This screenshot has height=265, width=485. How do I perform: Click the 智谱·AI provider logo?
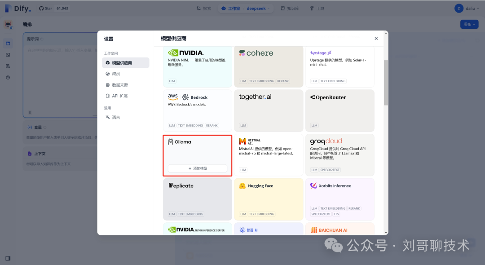click(x=248, y=230)
